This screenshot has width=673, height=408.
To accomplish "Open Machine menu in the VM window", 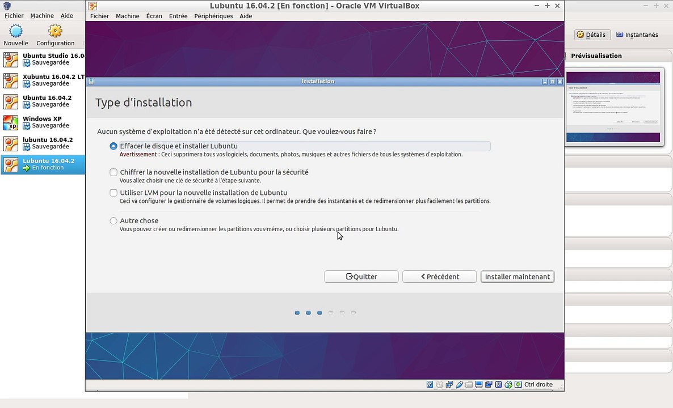I will pyautogui.click(x=128, y=16).
